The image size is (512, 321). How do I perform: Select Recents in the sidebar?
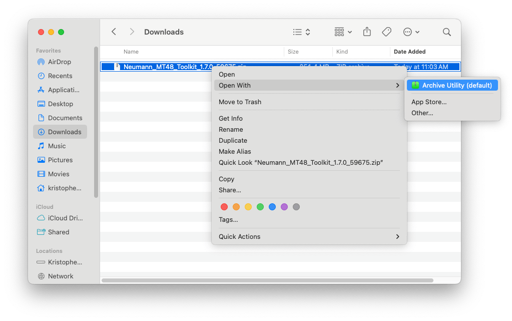click(60, 76)
